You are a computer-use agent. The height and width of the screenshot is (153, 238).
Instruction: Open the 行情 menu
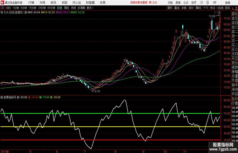31,3
